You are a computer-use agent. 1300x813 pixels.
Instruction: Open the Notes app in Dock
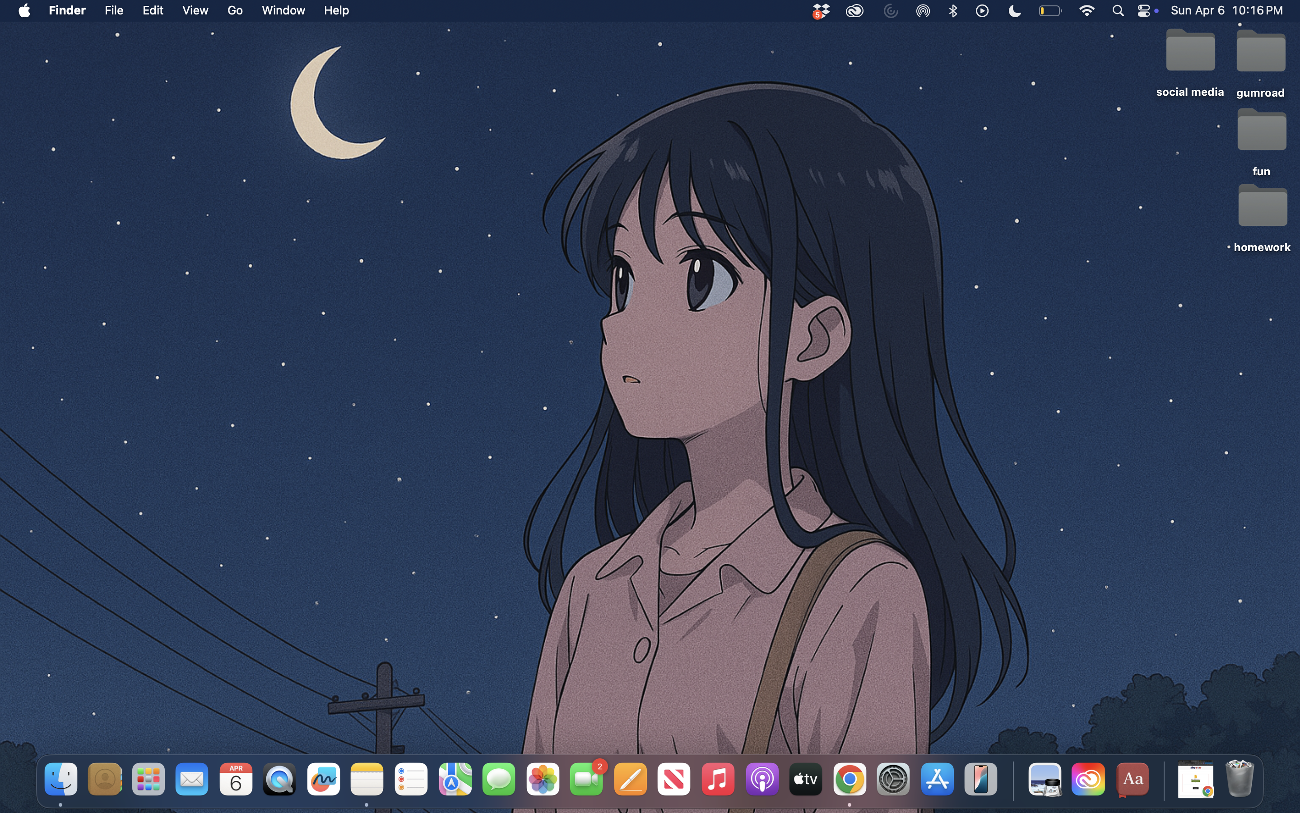coord(367,779)
